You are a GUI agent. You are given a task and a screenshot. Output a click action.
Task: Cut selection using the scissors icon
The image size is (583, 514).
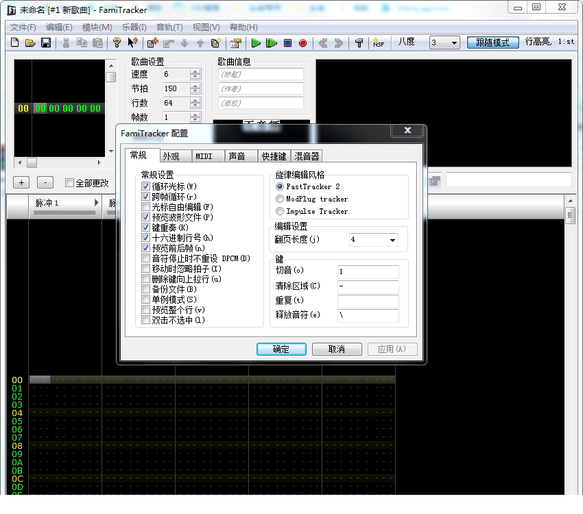(66, 42)
